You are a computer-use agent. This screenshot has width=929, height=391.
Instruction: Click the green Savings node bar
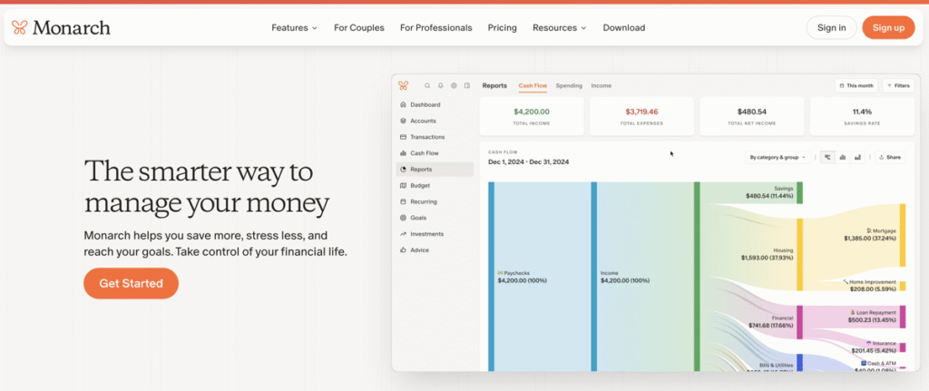pyautogui.click(x=799, y=192)
